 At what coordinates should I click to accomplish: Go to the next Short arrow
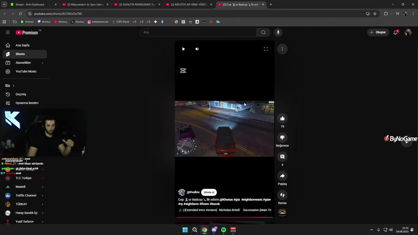pos(407,141)
